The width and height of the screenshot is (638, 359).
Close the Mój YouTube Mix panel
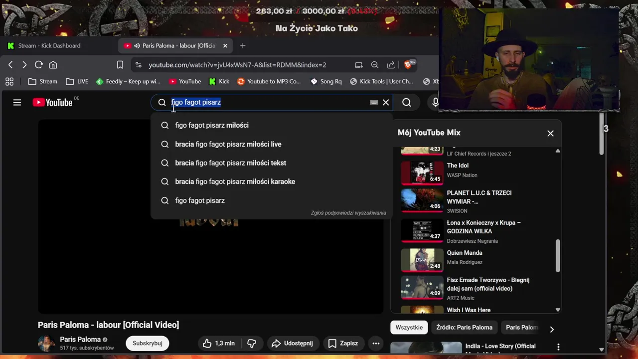(x=550, y=133)
